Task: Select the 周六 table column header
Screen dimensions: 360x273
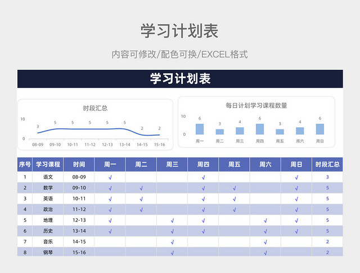Action: (265, 164)
